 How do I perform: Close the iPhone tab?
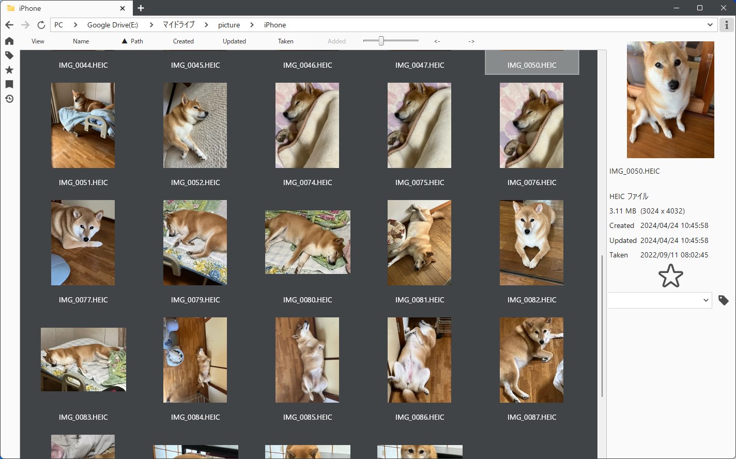click(122, 8)
